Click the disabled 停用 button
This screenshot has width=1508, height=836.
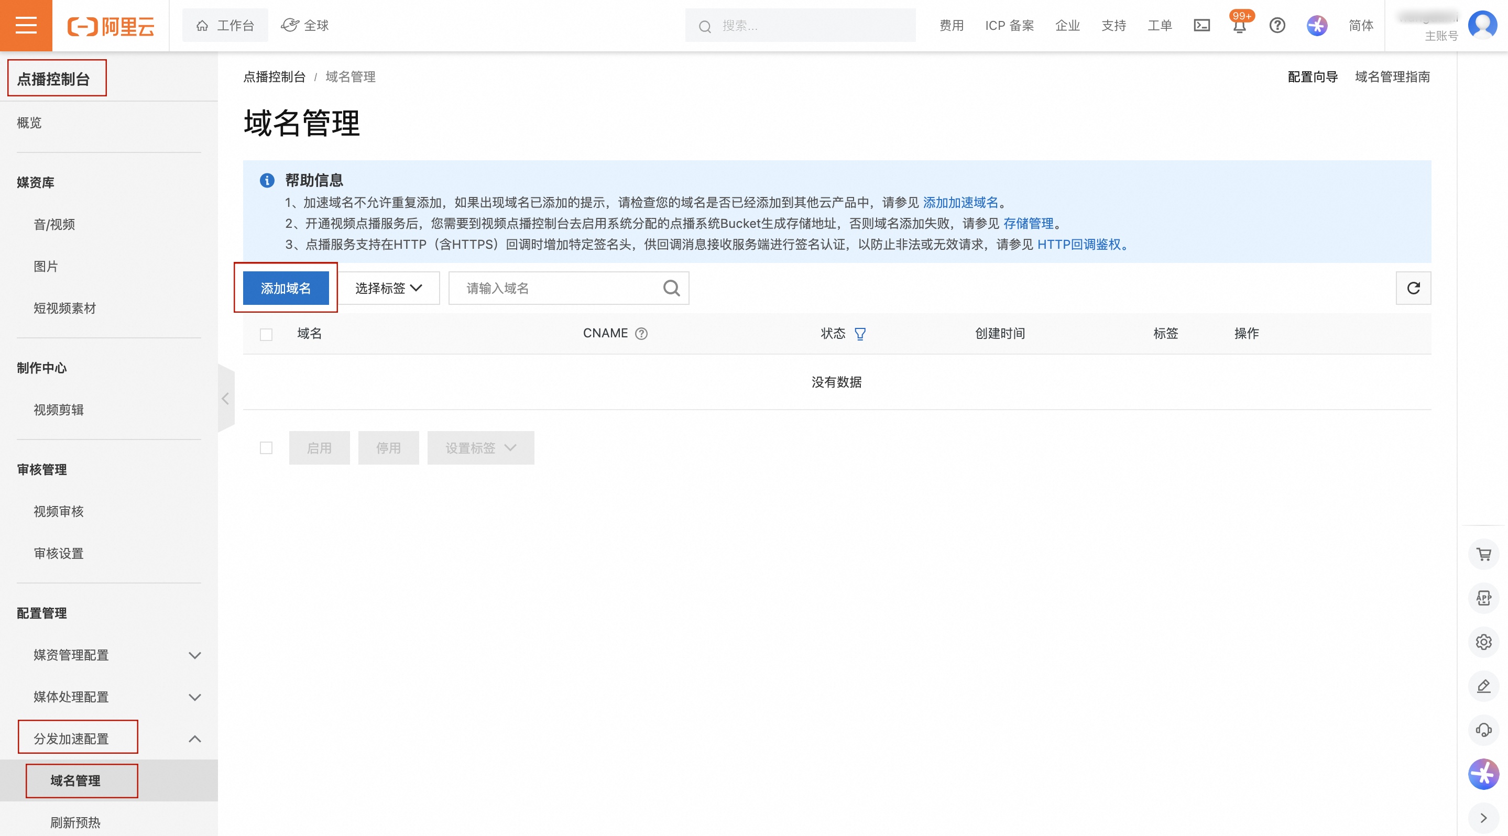click(x=388, y=447)
